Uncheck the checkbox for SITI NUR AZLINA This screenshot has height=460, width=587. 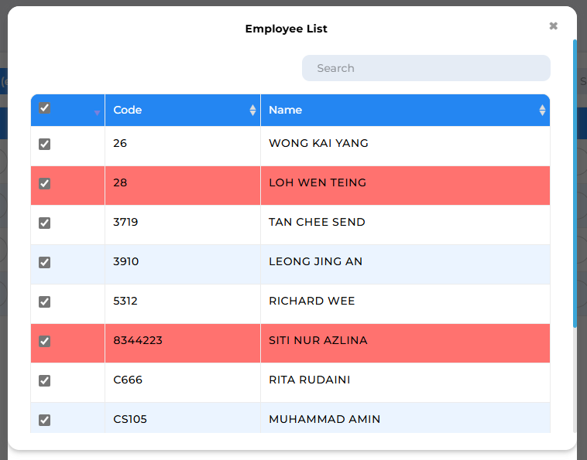tap(45, 341)
